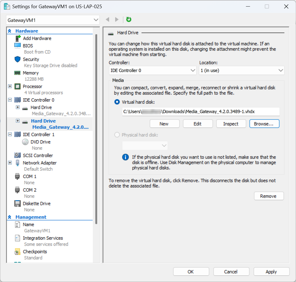This screenshot has height=282, width=296.
Task: Open the Controller dropdown showing IDE Controller 0
Action: tap(153, 70)
